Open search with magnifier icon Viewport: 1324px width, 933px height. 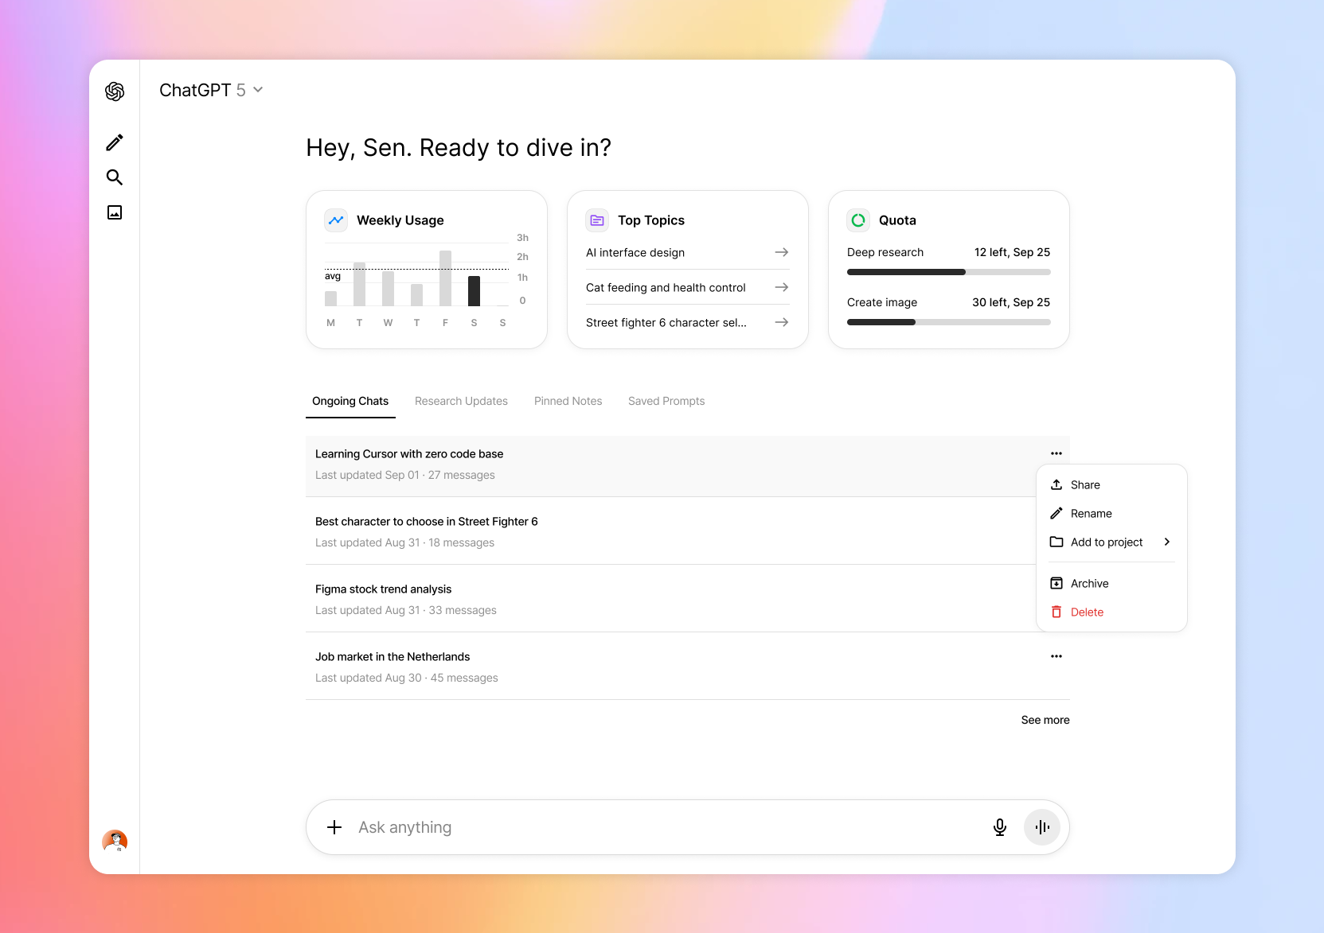tap(115, 177)
